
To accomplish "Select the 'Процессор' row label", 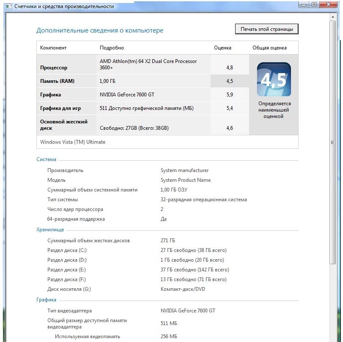I will pos(54,68).
